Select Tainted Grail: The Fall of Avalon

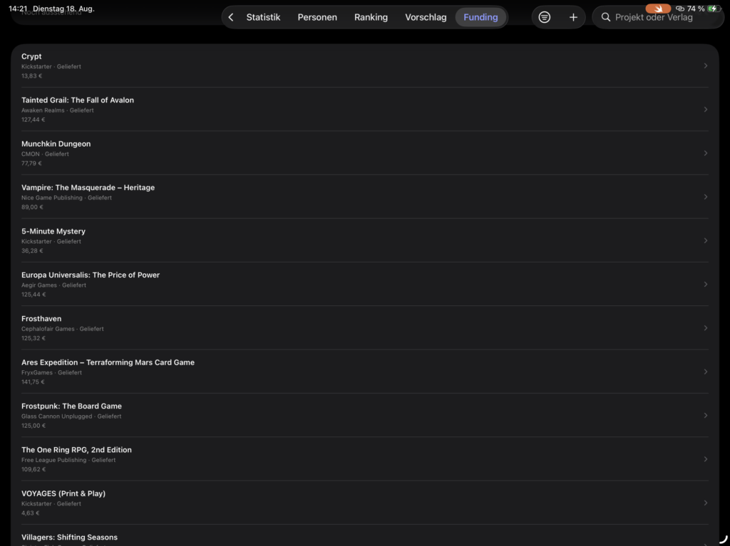(77, 100)
